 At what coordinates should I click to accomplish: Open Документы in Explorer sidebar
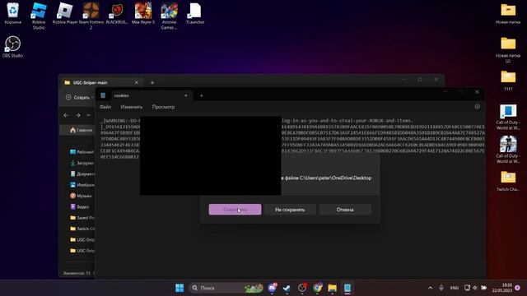point(82,173)
